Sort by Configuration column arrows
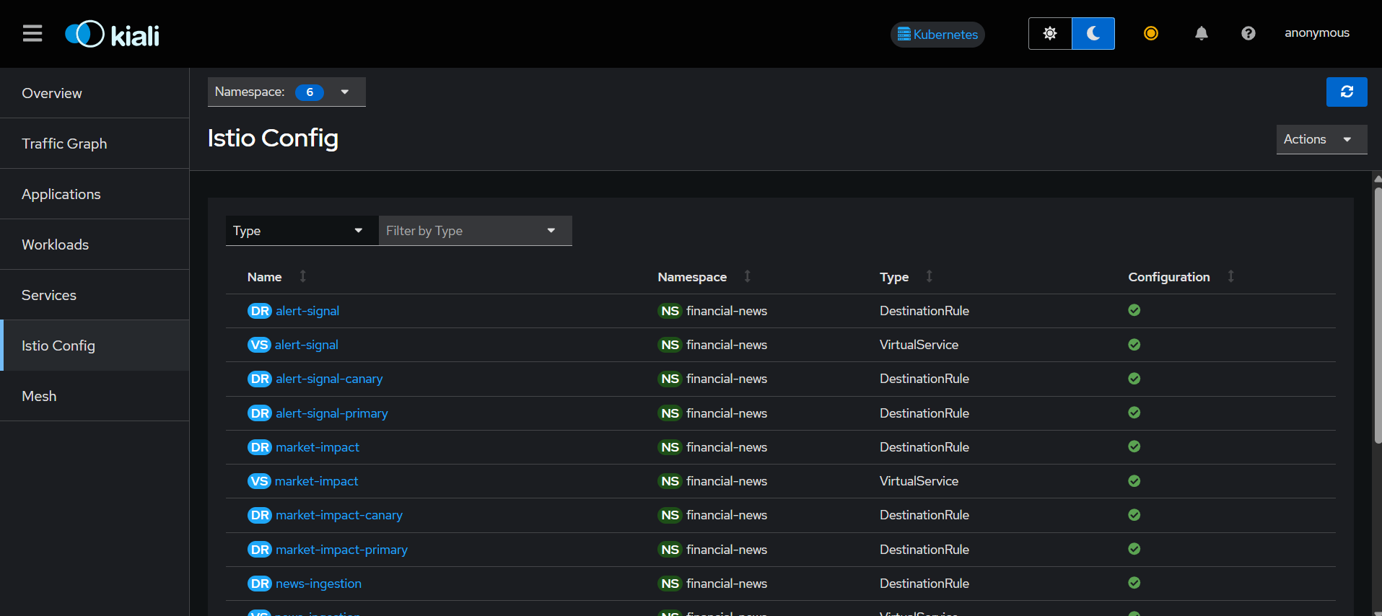The height and width of the screenshot is (616, 1382). (x=1230, y=276)
